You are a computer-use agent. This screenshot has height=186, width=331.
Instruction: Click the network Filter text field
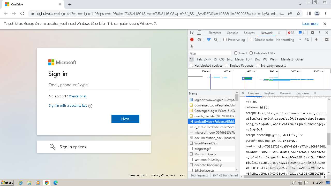point(210,53)
